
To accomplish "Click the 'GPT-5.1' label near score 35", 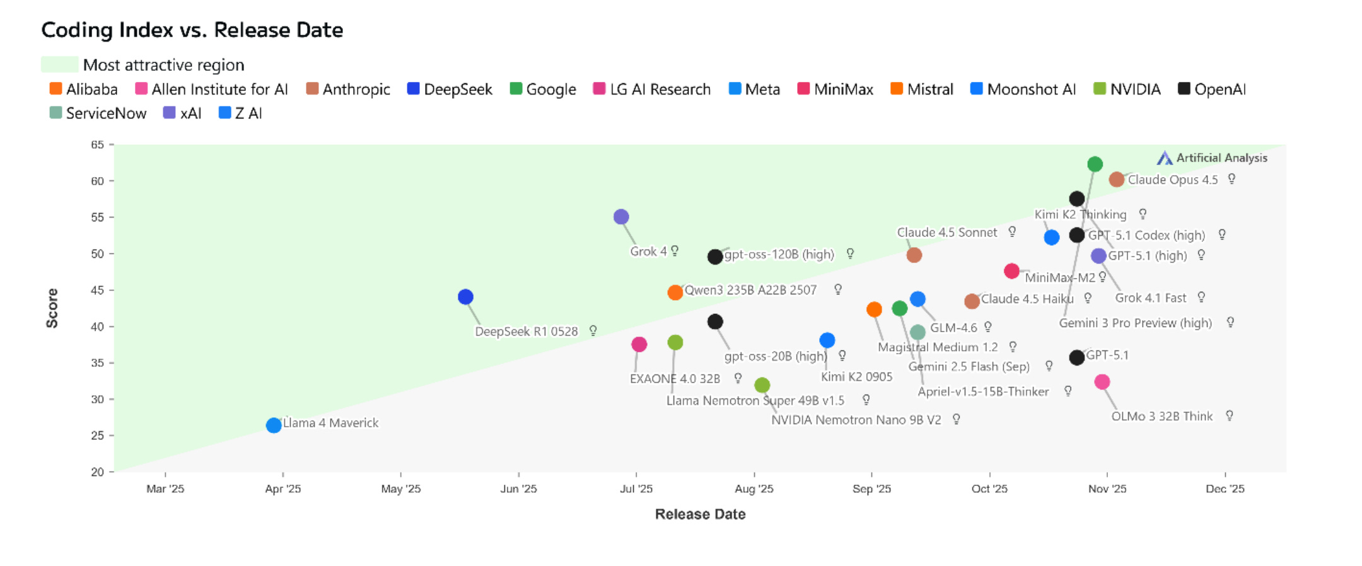I will click(1107, 355).
